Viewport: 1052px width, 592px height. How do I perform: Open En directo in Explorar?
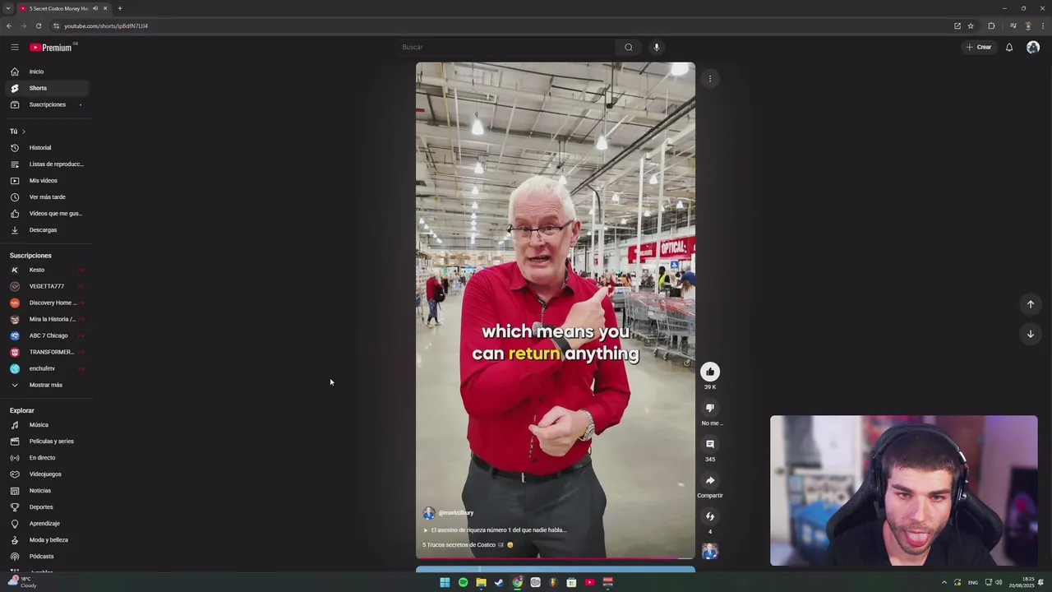pyautogui.click(x=46, y=458)
